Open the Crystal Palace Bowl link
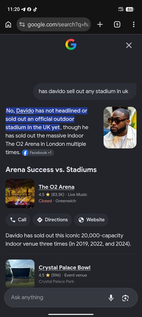This screenshot has height=317, width=142. pyautogui.click(x=64, y=268)
